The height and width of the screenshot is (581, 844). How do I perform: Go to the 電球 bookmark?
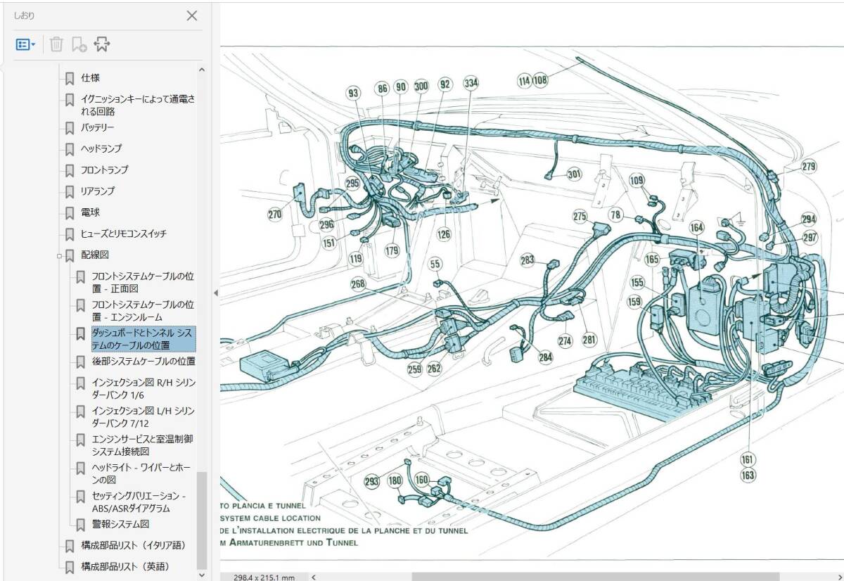click(90, 212)
